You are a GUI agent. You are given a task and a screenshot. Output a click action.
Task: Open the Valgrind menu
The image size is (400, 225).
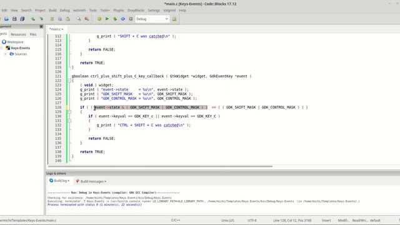(x=169, y=10)
